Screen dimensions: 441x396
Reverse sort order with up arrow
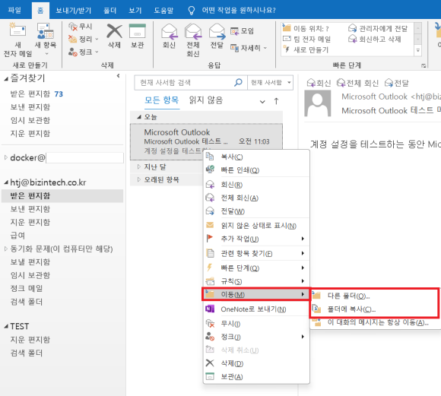[x=276, y=101]
